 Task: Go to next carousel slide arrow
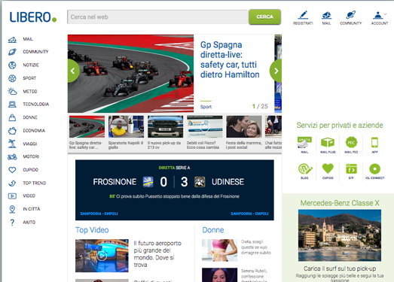pos(276,71)
